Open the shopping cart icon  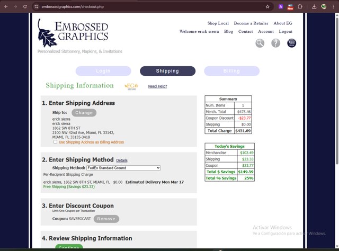tap(291, 43)
